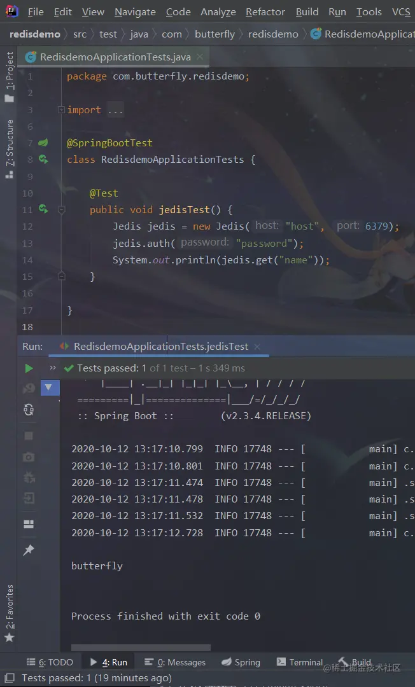Click the tool windows quick-access icon in status bar
The image size is (415, 687).
pos(10,678)
